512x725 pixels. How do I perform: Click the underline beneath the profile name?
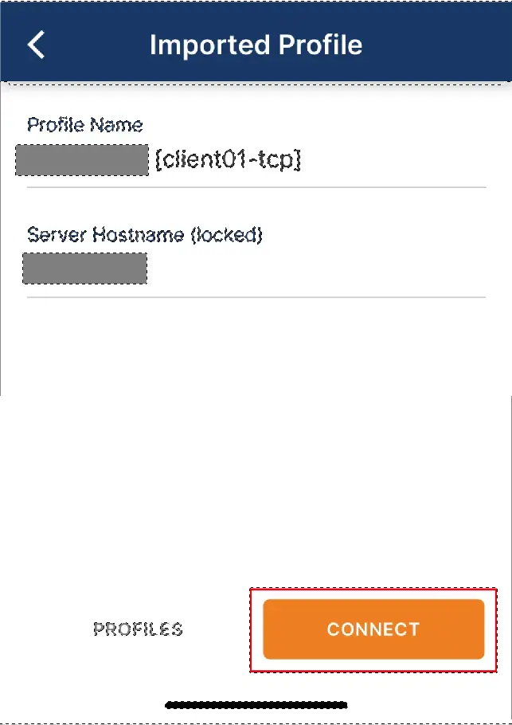(256, 187)
